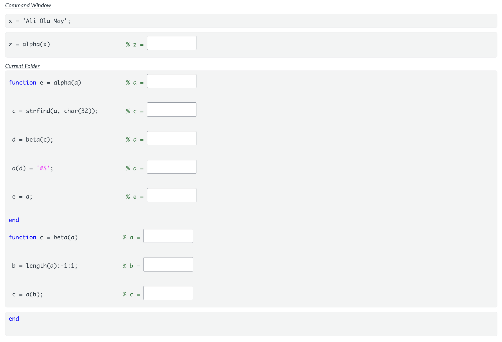Screen dimensions: 502x342
Task: Click the magenta '#$' string literal
Action: 43,168
